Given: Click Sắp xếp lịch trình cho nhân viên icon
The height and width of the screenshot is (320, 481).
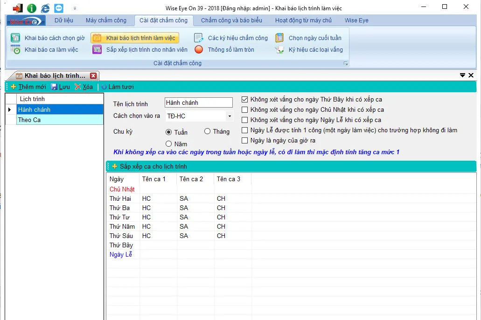Looking at the screenshot, I should tap(97, 50).
